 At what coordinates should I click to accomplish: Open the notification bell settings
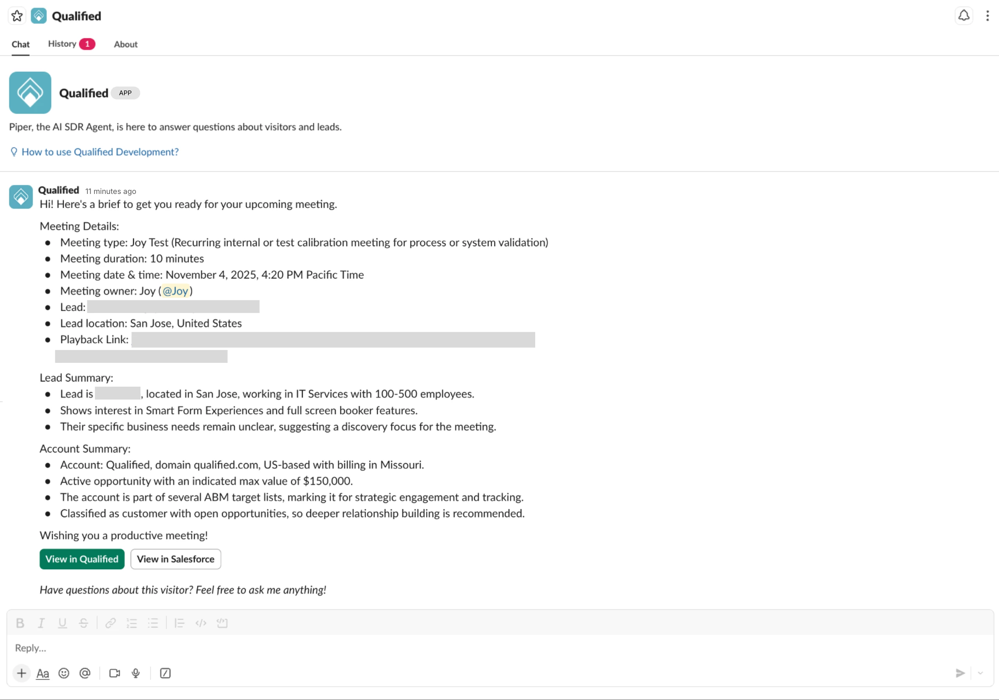[964, 16]
